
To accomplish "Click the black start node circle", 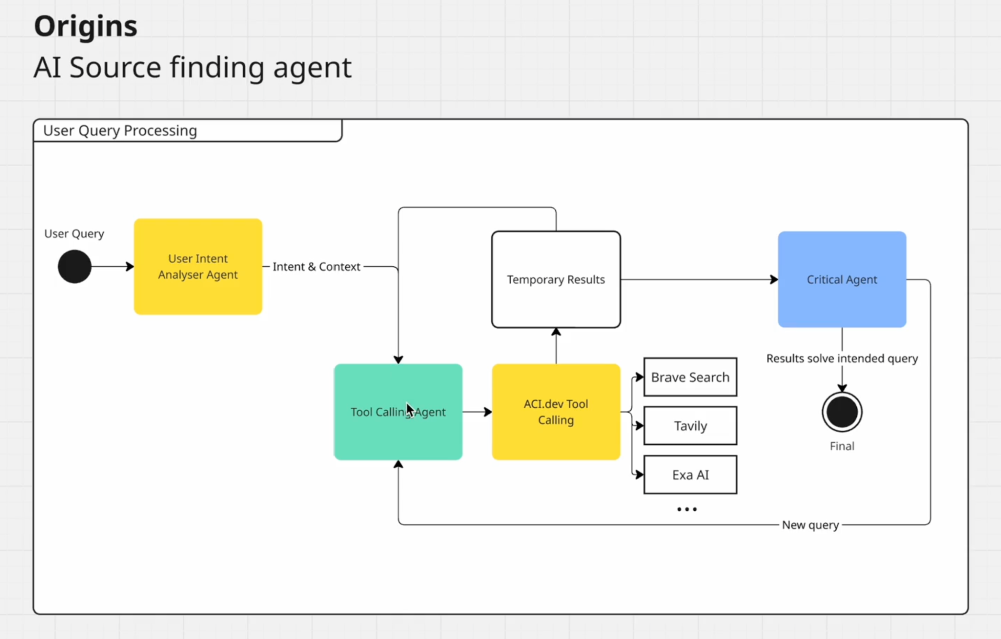I will coord(74,266).
